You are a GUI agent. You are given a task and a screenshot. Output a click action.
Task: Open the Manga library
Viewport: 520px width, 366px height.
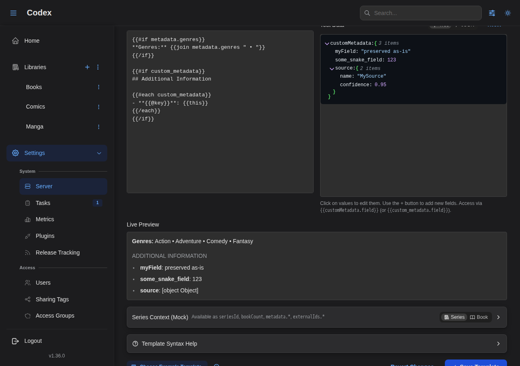tap(35, 126)
